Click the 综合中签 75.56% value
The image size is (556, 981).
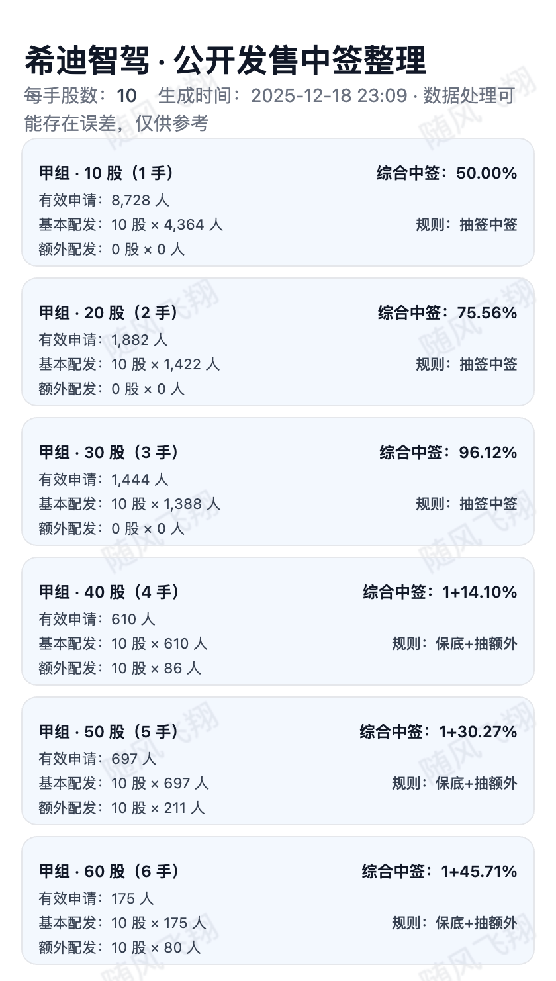click(447, 313)
